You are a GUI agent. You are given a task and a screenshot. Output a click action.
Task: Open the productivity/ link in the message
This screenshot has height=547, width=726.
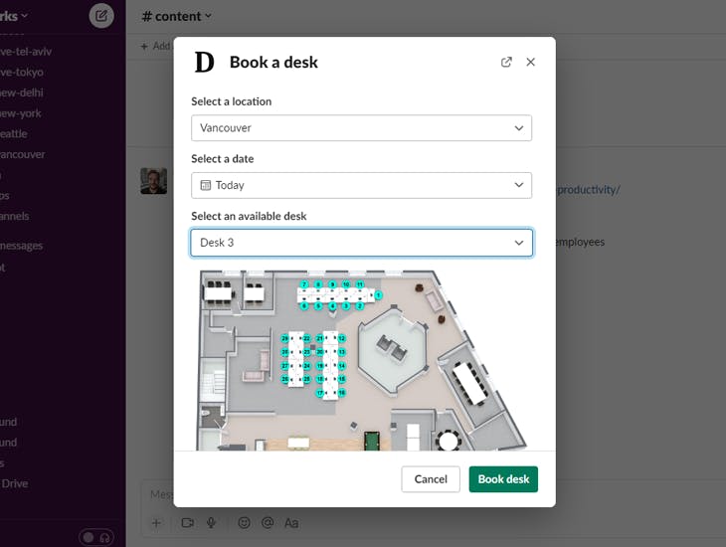588,190
